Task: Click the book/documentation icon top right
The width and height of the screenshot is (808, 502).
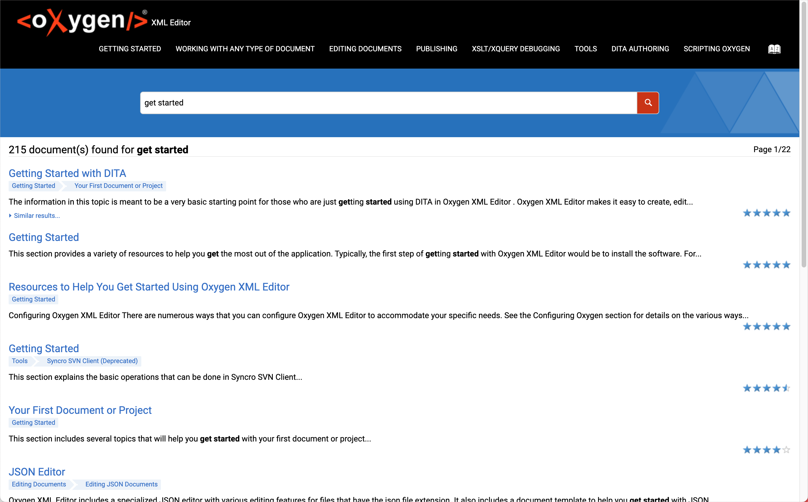Action: click(x=774, y=49)
